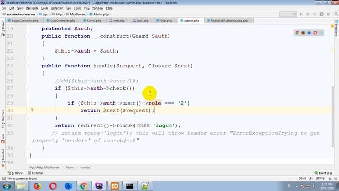Toggle the read-only lock icon in status bar
This screenshot has height=191, width=339.
(x=330, y=178)
